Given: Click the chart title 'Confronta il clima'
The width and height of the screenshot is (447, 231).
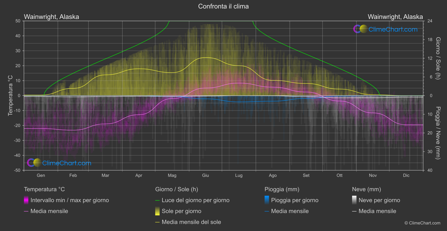Looking at the screenshot, I should tap(223, 6).
